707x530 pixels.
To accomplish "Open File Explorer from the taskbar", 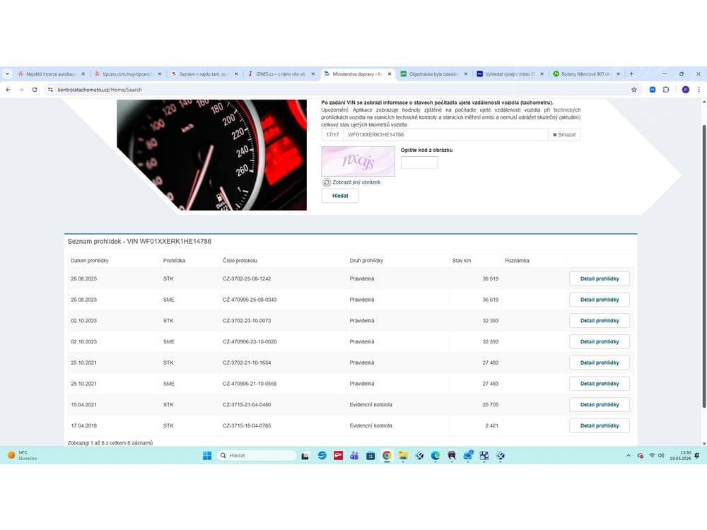I will click(x=403, y=456).
